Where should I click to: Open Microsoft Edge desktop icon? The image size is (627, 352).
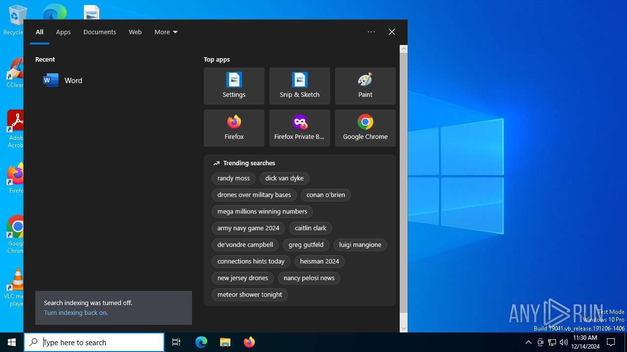point(54,12)
